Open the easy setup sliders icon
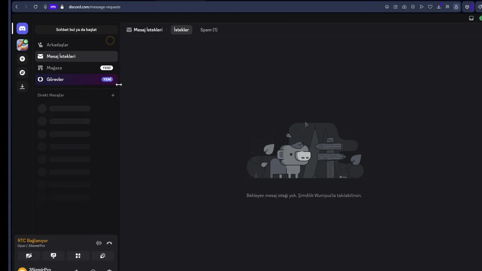The image size is (482, 271). pyautogui.click(x=447, y=7)
